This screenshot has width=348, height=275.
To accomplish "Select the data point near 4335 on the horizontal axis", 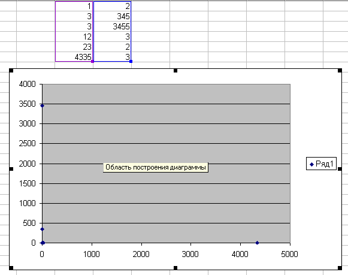I will coord(257,243).
